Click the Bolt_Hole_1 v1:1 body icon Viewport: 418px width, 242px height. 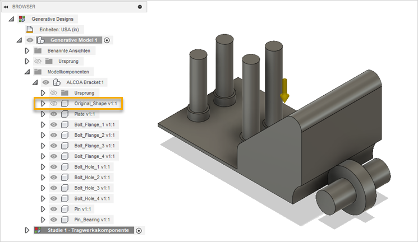(x=65, y=167)
